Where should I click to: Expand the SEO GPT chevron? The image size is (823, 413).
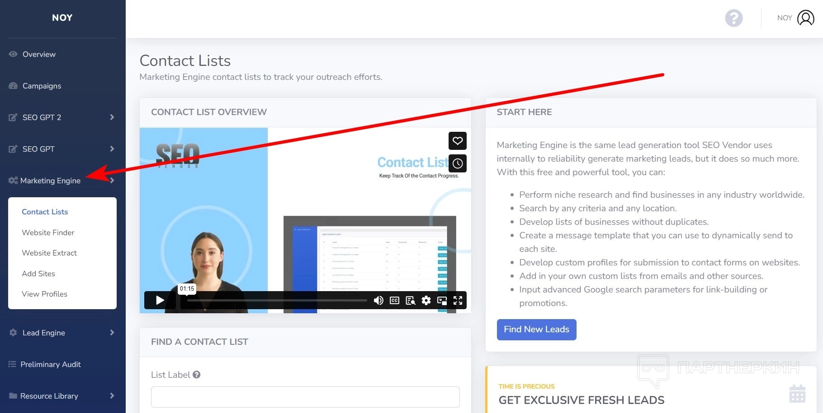coord(112,149)
